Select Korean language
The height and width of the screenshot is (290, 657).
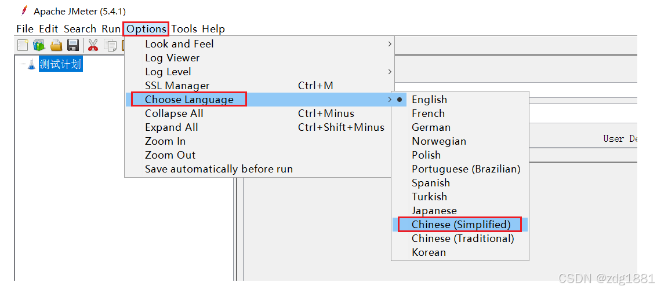tap(460, 252)
